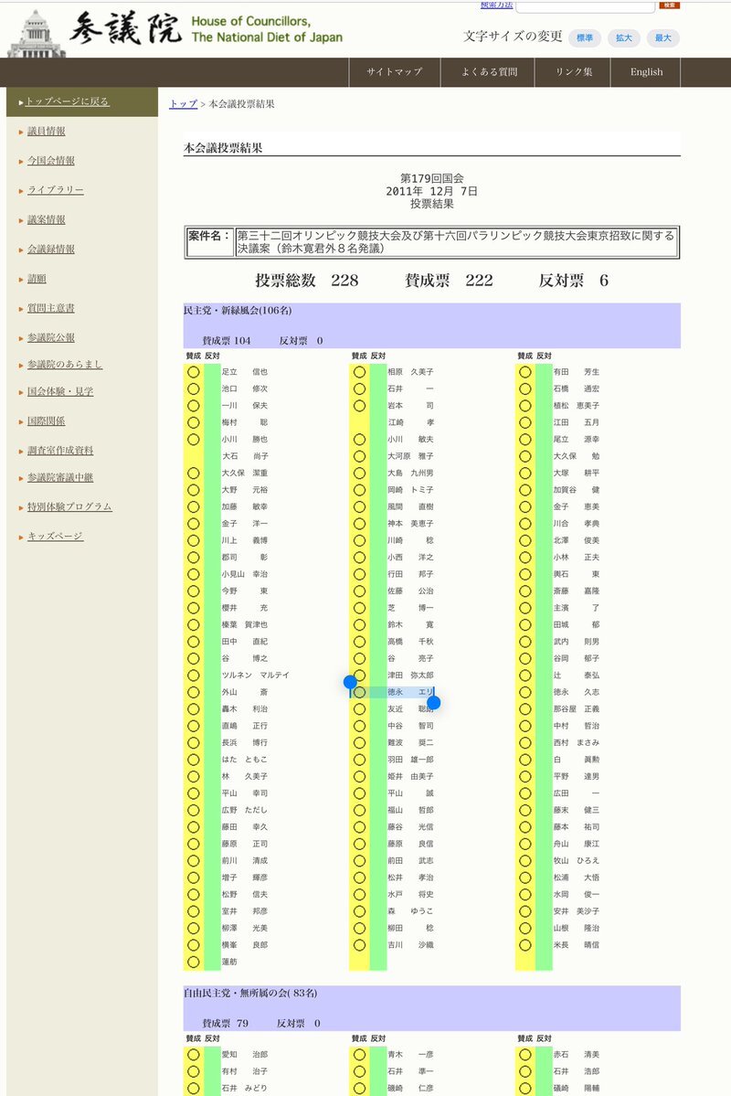Tap the selection end handle after 徳永 エリ
The height and width of the screenshot is (1096, 731).
coord(433,702)
